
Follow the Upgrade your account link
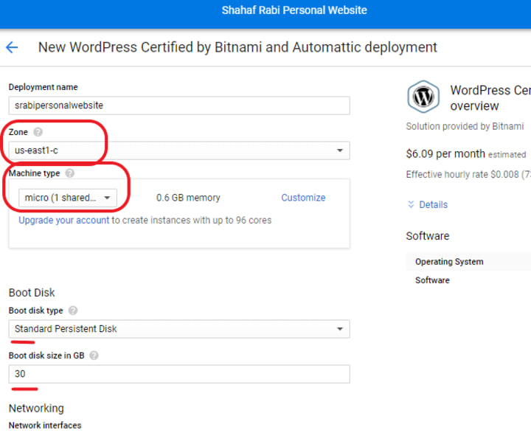click(64, 221)
